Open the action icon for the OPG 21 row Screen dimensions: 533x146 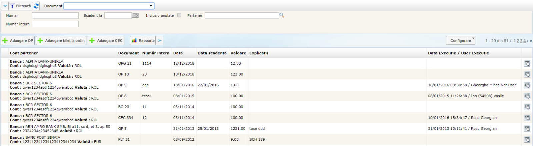click(527, 63)
